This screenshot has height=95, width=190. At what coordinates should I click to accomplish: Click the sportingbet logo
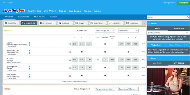[x=14, y=11]
